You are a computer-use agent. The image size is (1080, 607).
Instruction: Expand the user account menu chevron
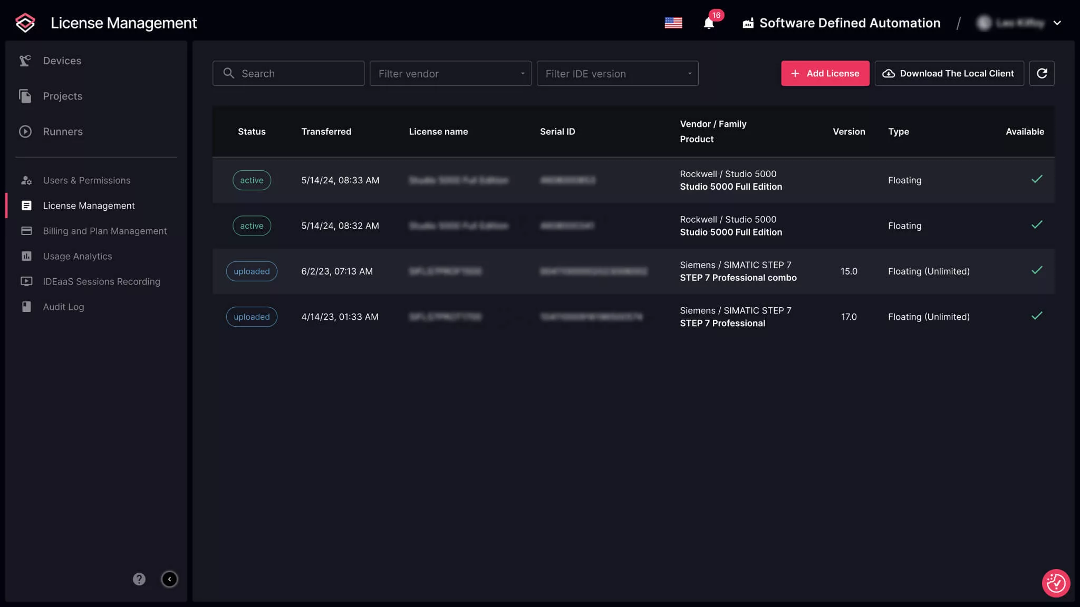click(x=1057, y=23)
